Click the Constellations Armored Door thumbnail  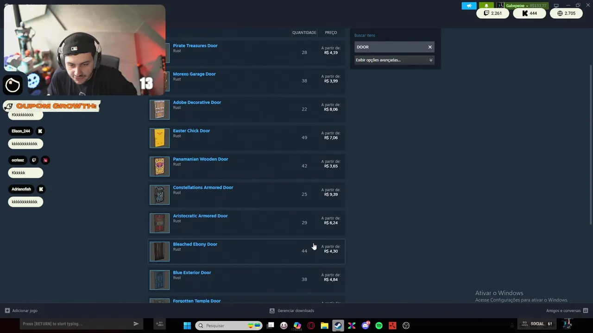pyautogui.click(x=159, y=195)
